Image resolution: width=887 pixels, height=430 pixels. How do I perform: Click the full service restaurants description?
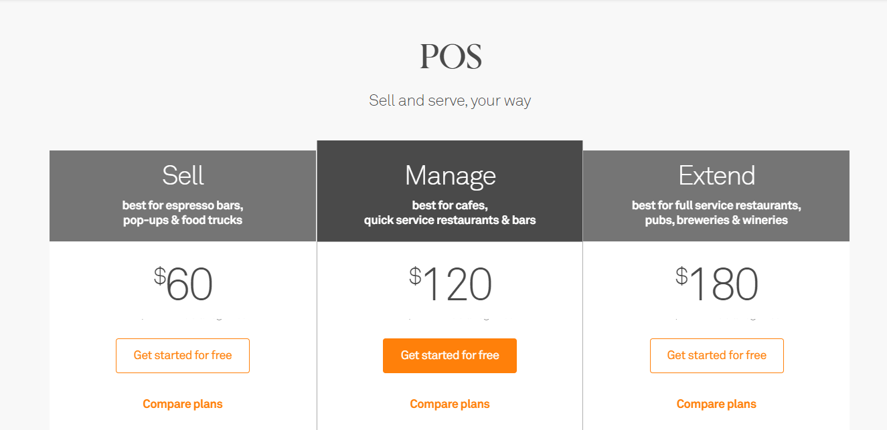(x=716, y=212)
